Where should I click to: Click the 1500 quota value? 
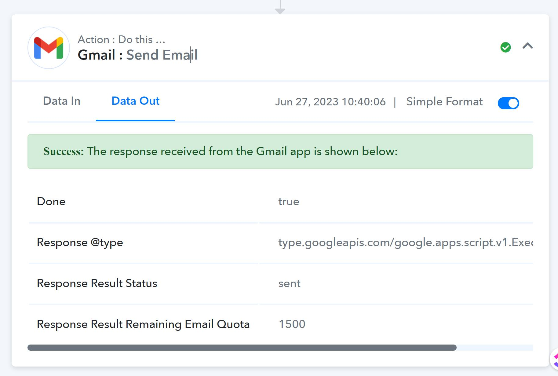coord(292,324)
